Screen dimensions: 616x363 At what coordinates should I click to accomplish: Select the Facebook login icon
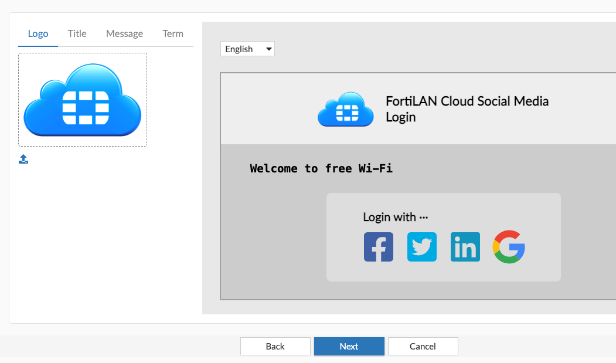[378, 246]
